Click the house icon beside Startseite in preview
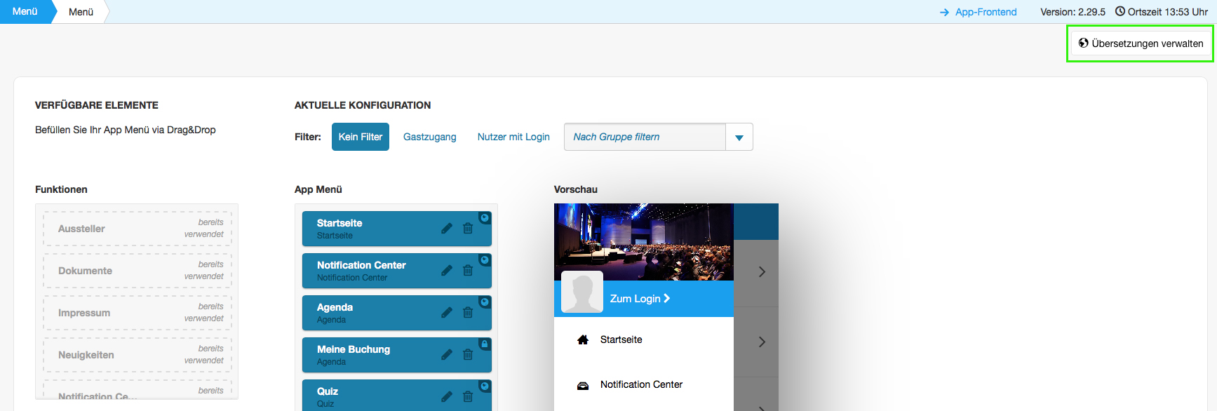This screenshot has height=411, width=1217. pos(583,339)
